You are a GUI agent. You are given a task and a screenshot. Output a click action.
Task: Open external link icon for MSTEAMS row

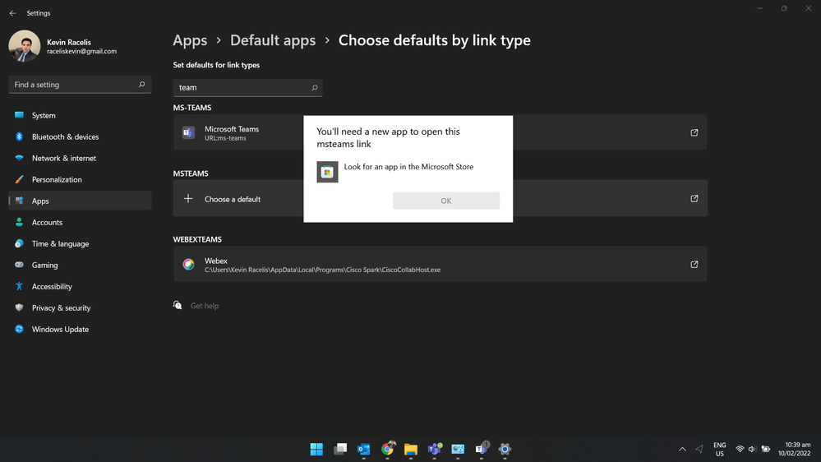694,198
